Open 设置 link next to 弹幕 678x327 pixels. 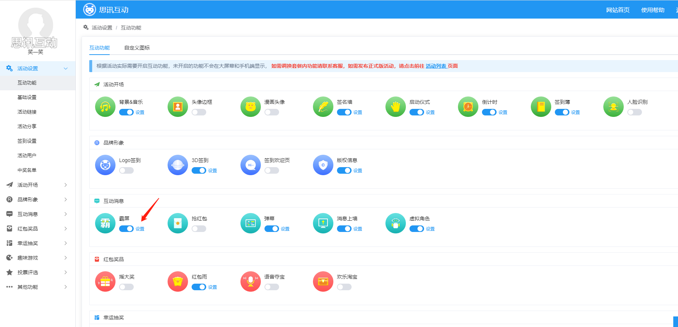click(x=285, y=229)
